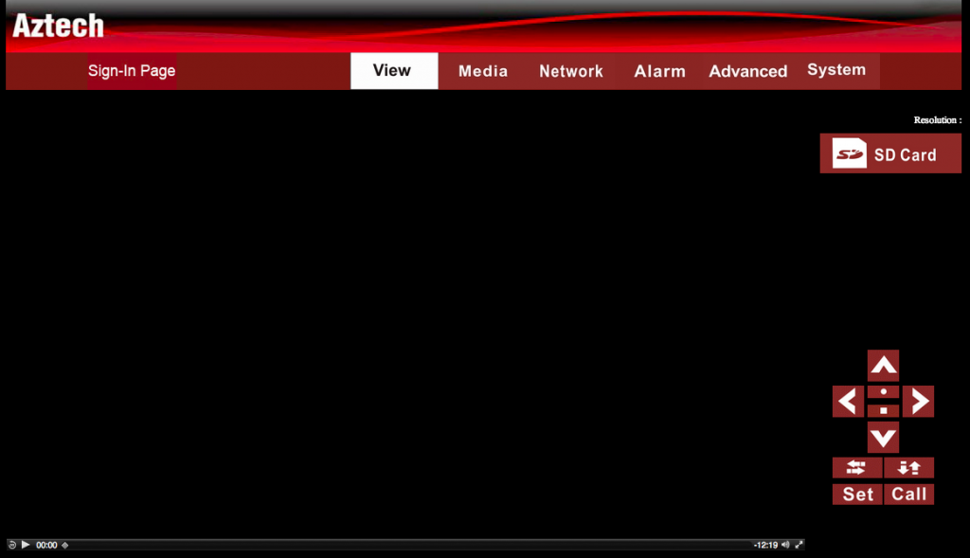Go to the Sign-In Page
970x558 pixels.
coord(132,71)
